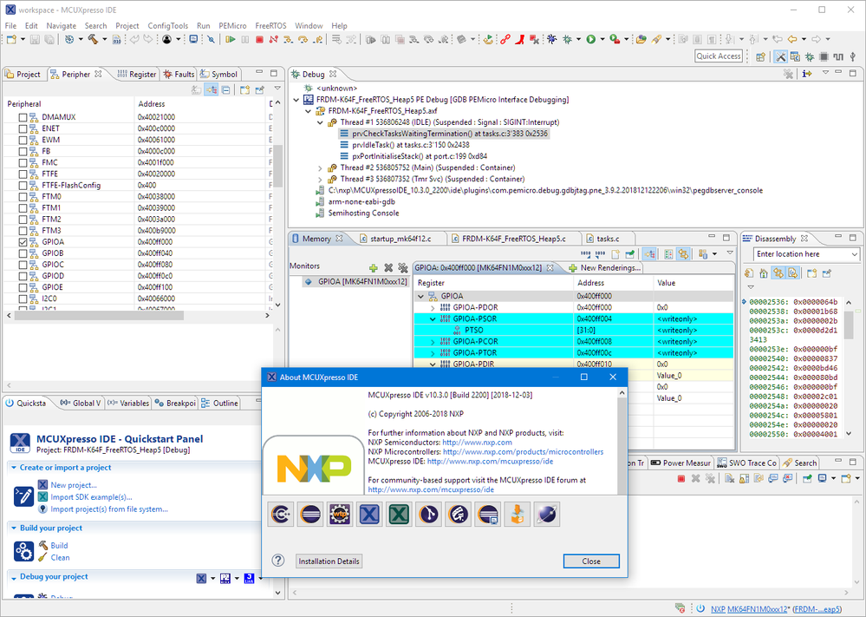
Task: Uncheck the GPIOA peripheral checkbox
Action: 23,242
